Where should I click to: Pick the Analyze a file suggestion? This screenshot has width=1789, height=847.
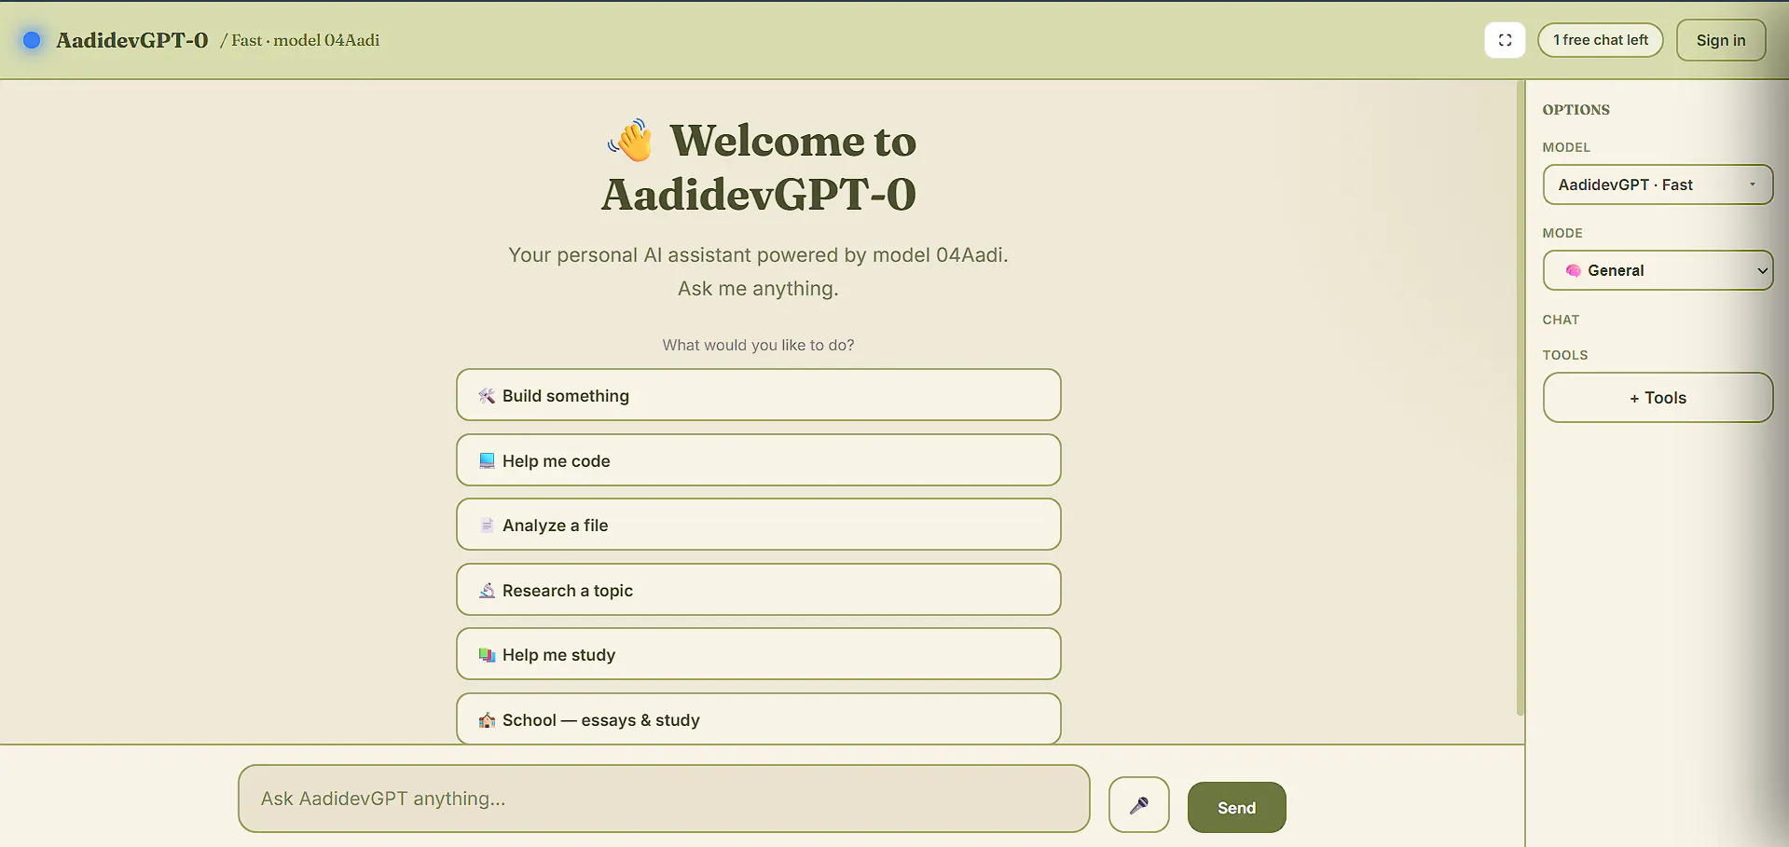[x=759, y=525]
